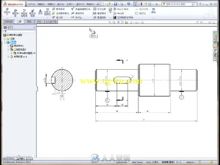Viewport: 220px width, 165px height.
Task: Select the Balloon tool
Action: click(58, 9)
